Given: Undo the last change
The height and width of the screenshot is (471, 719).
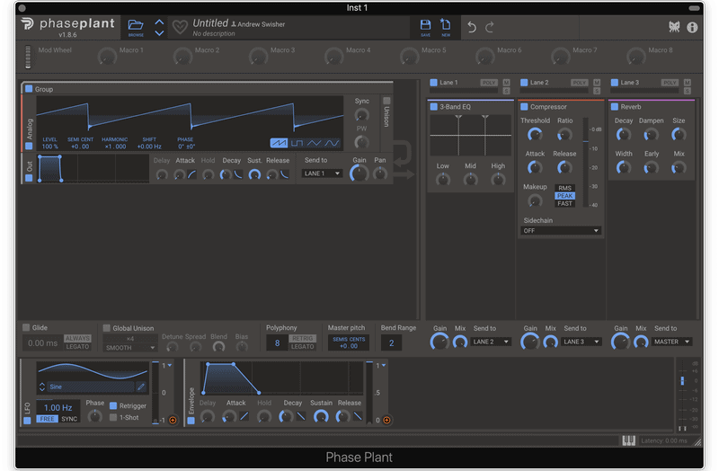Looking at the screenshot, I should coord(471,28).
